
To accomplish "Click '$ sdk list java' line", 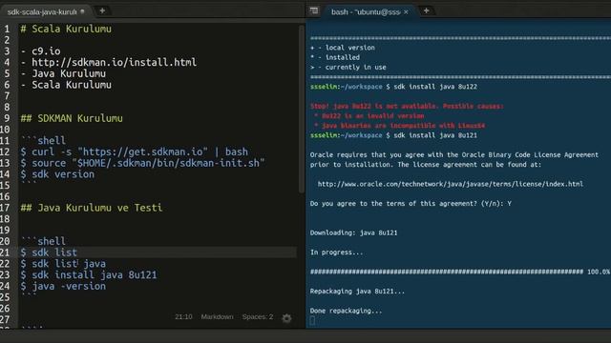I will click(x=63, y=264).
